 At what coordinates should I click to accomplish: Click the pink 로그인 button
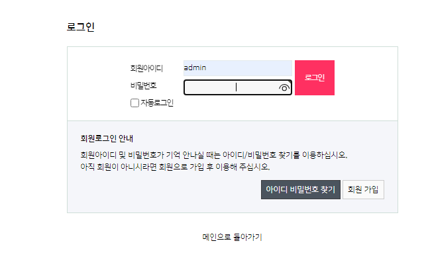315,77
